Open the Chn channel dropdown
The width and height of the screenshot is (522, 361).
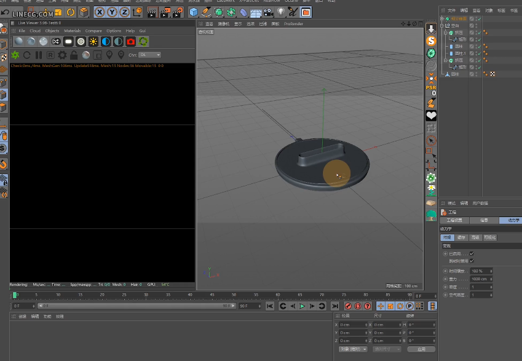click(150, 55)
